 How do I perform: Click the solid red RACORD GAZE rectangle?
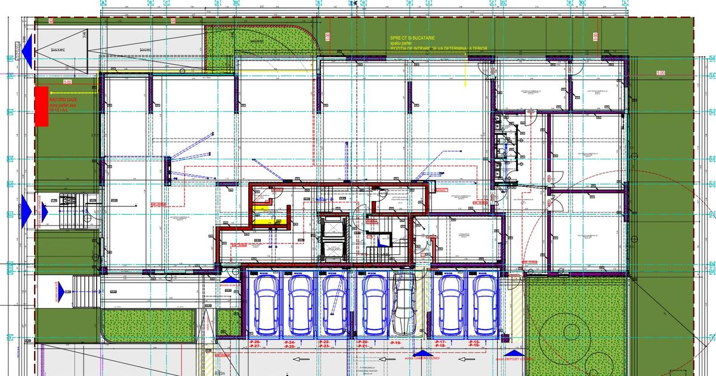41,106
